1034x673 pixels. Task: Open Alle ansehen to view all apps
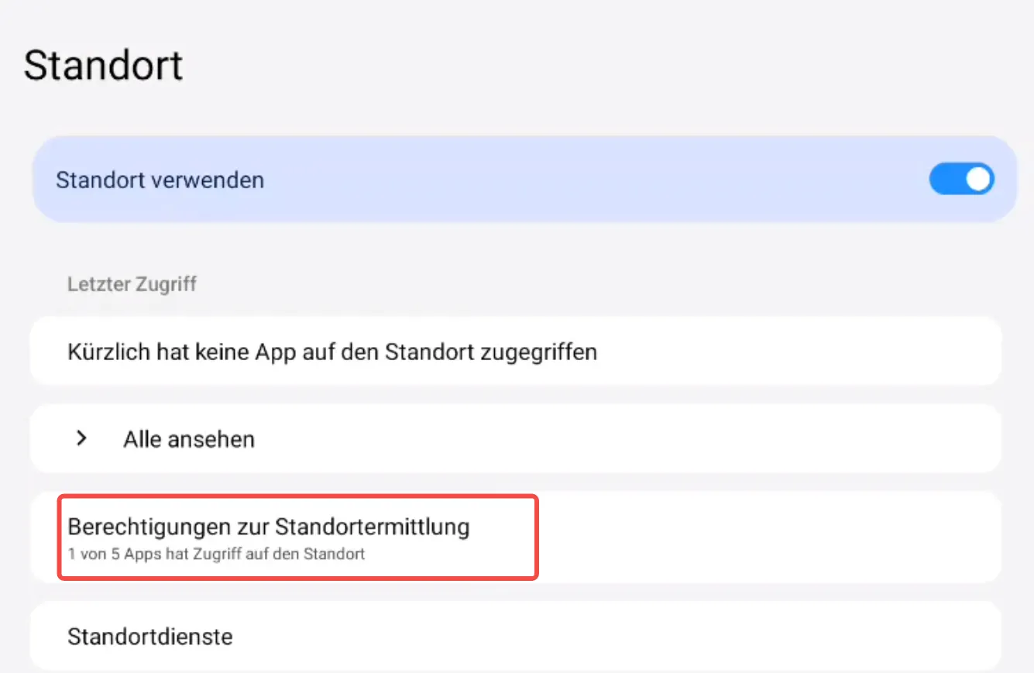(x=188, y=440)
